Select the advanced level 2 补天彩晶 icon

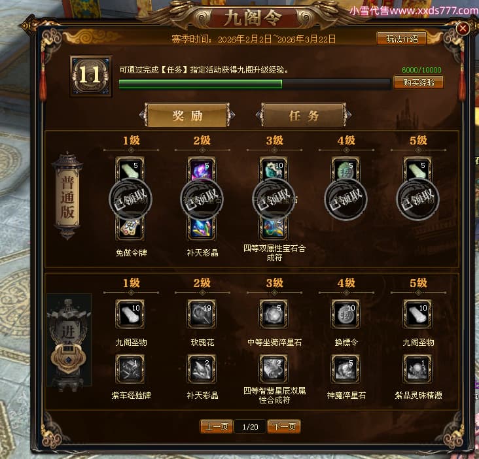click(202, 368)
